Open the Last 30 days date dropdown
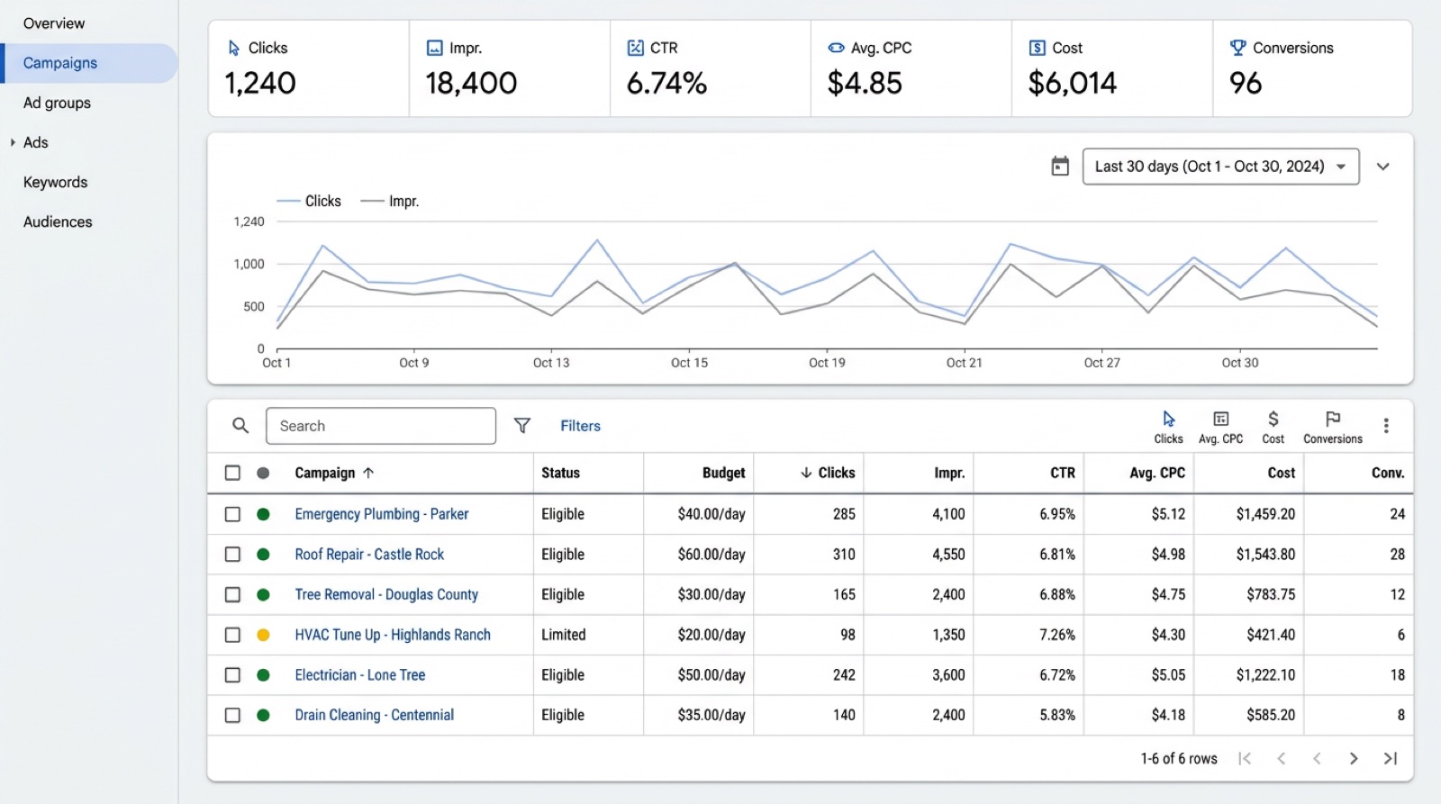Screen dimensions: 1441x804 (x=1220, y=167)
